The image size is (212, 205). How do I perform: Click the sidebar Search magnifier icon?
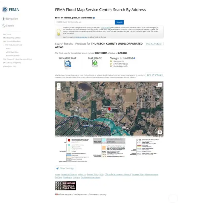[x=4, y=26]
